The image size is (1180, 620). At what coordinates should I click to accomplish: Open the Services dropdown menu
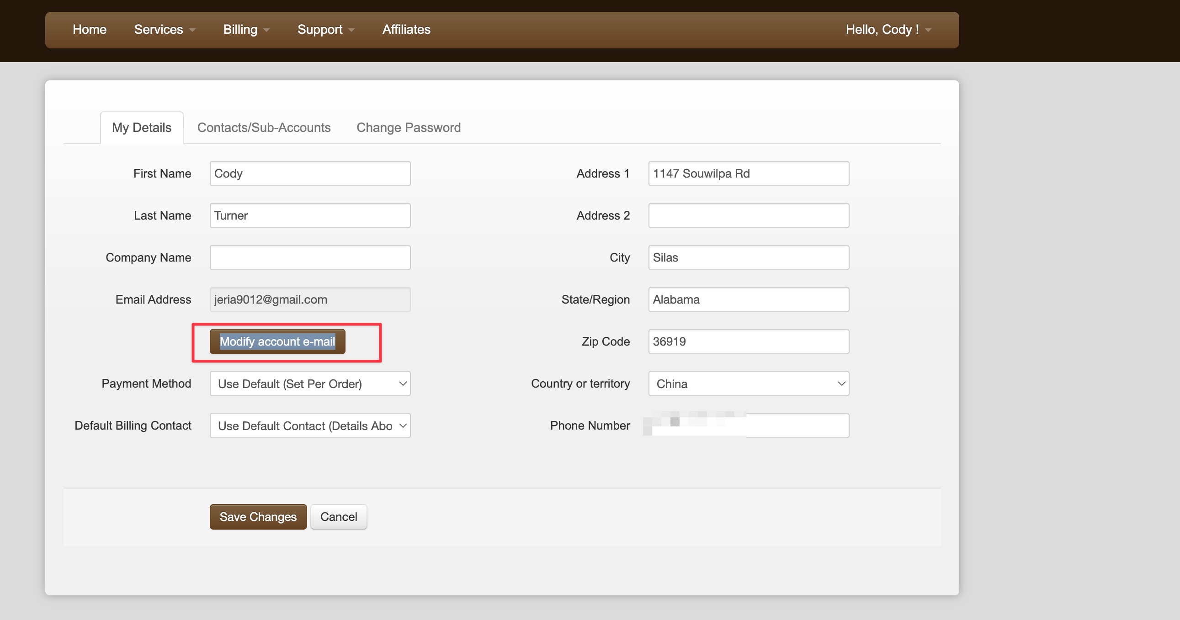(x=164, y=30)
